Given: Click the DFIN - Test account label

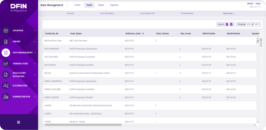Looking at the screenshot, I should [254, 3].
